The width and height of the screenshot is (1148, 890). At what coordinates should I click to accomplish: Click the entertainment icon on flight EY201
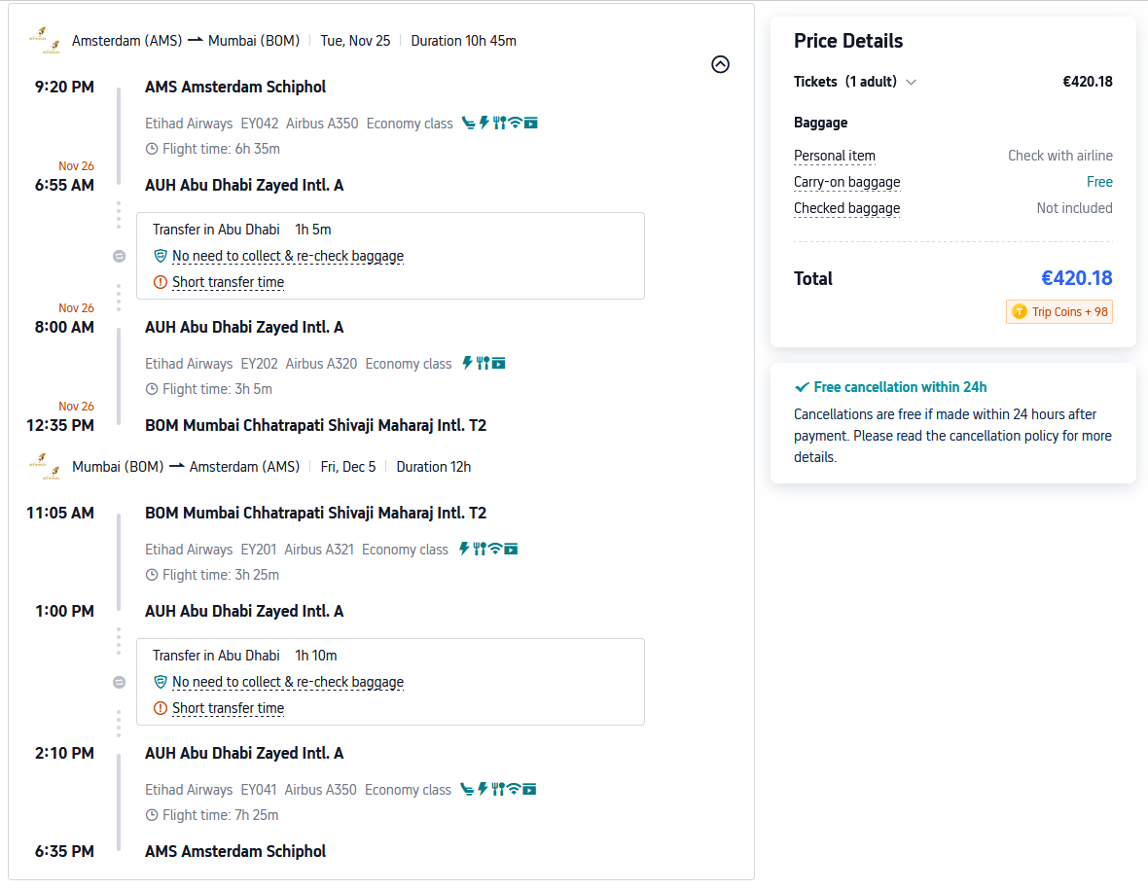point(511,550)
